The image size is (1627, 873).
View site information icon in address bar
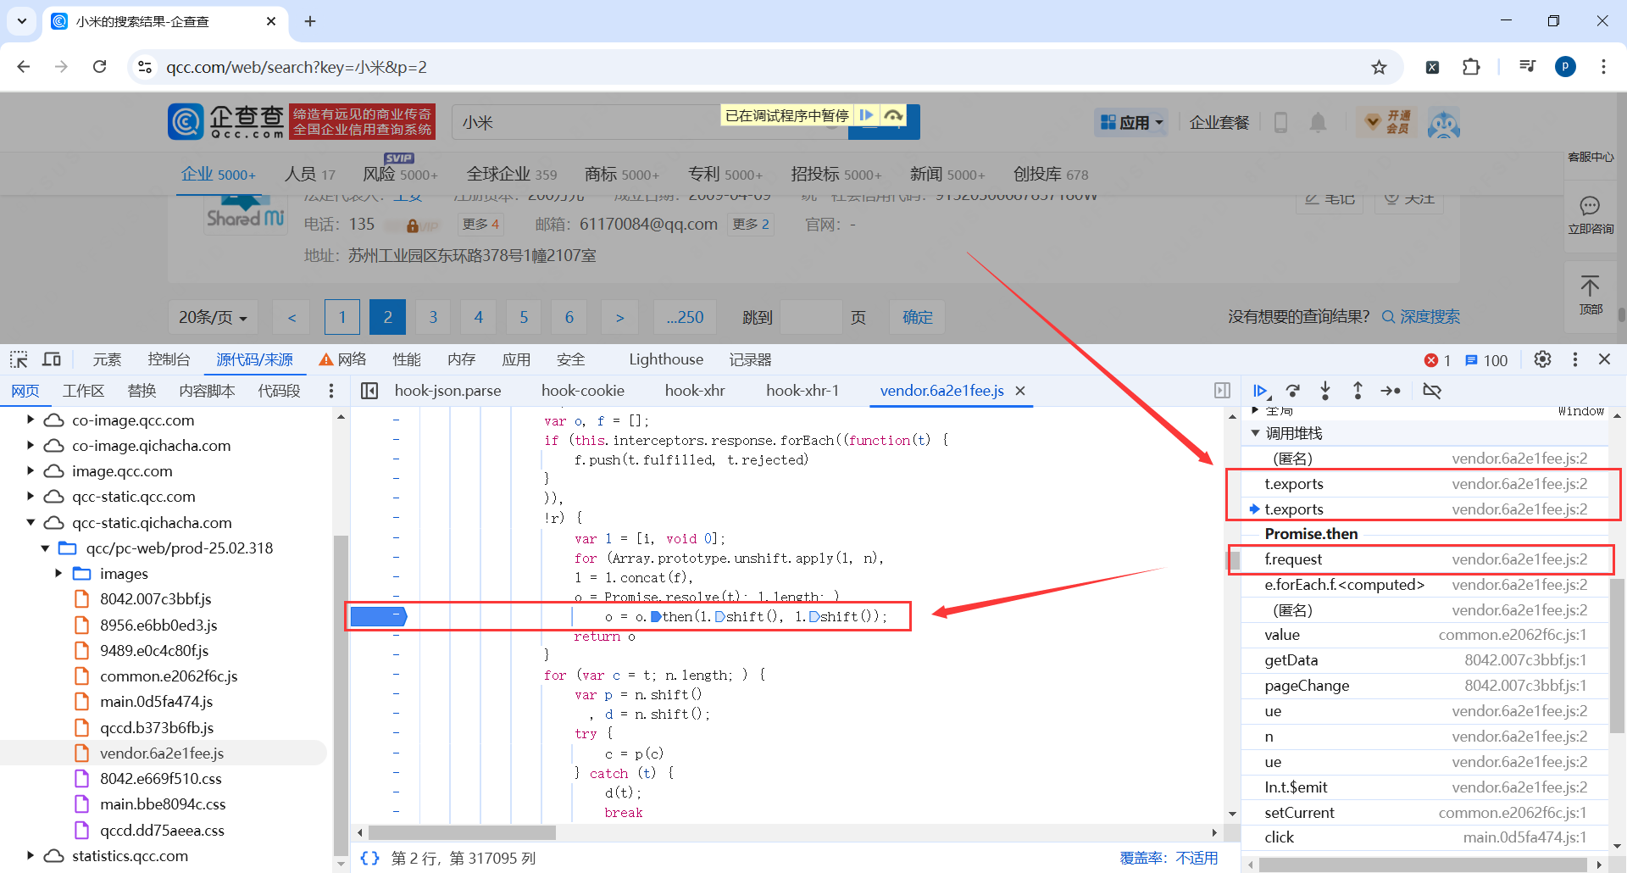click(145, 67)
